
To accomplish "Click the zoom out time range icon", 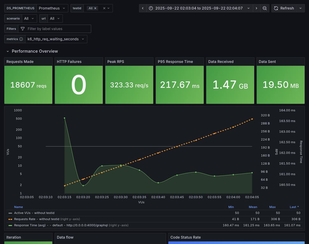I will click(x=265, y=8).
